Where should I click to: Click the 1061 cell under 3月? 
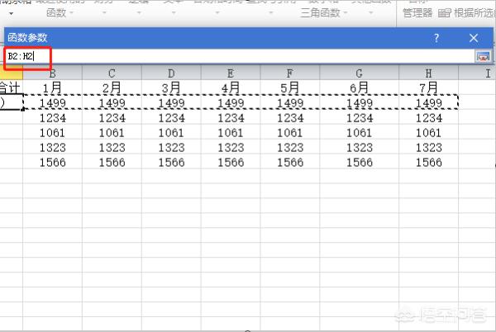pos(171,132)
